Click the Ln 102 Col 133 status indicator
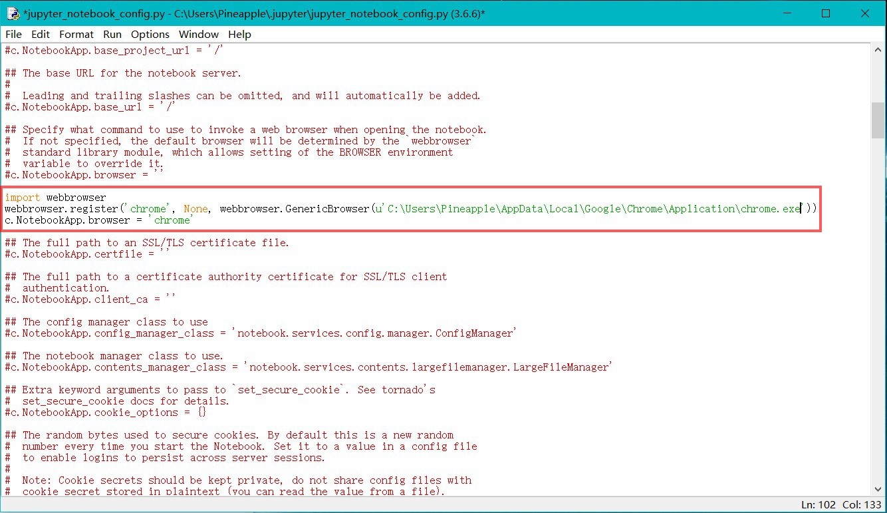 pos(840,504)
